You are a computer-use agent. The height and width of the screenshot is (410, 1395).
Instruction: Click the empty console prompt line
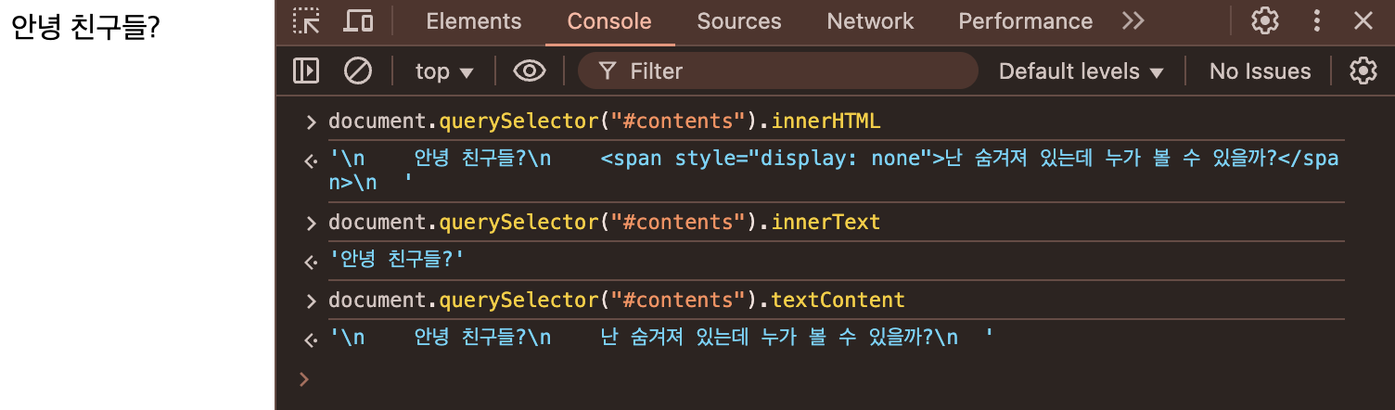(x=835, y=379)
